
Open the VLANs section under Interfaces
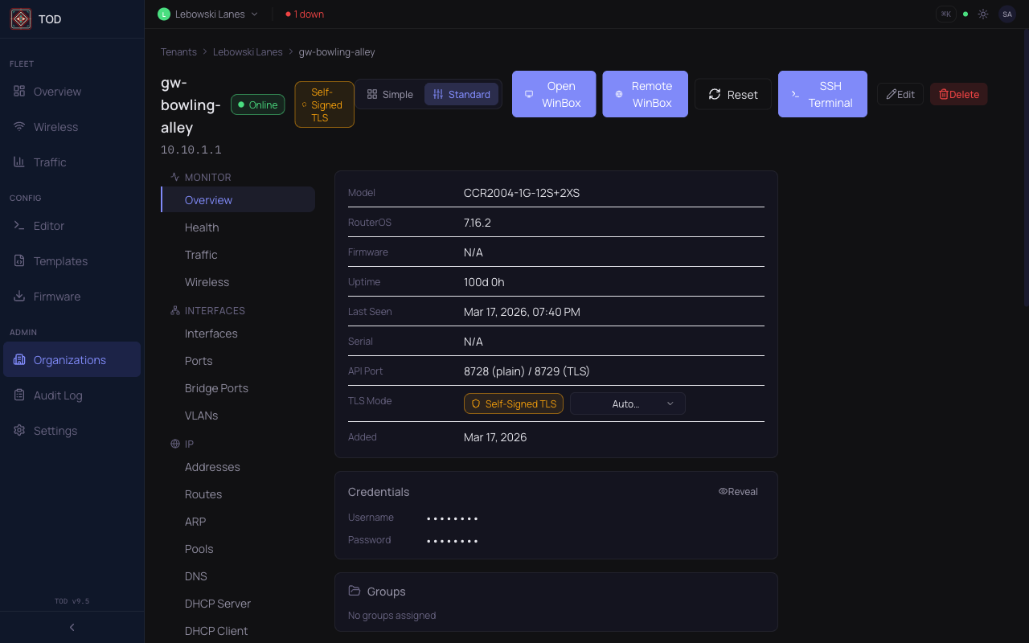click(201, 416)
